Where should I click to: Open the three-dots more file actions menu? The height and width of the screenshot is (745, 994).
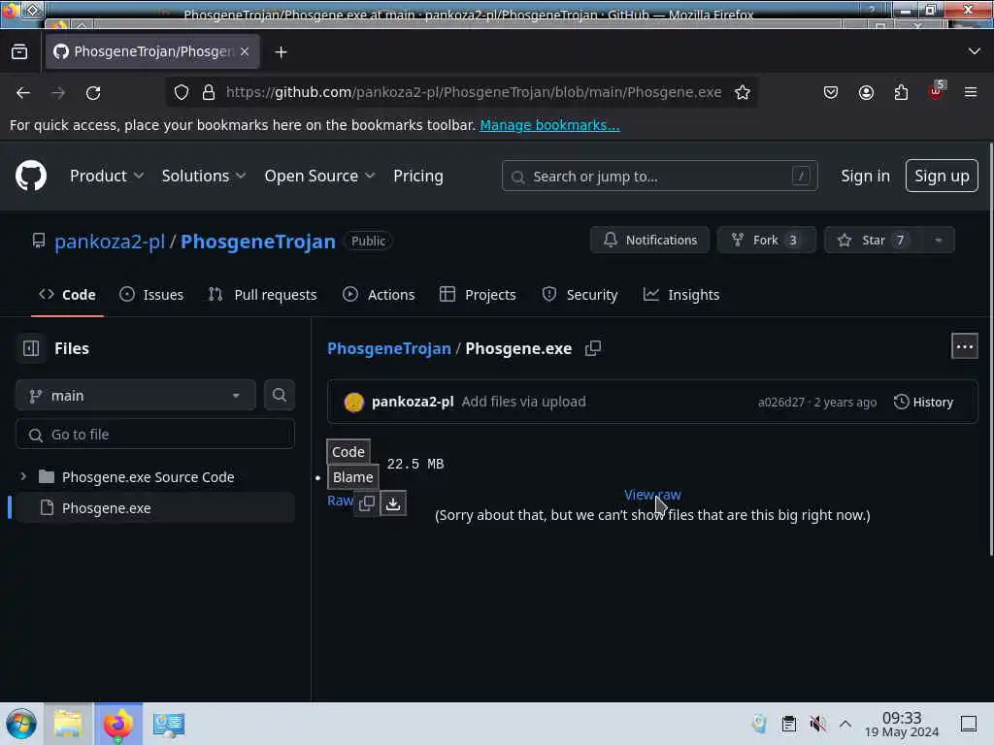964,346
